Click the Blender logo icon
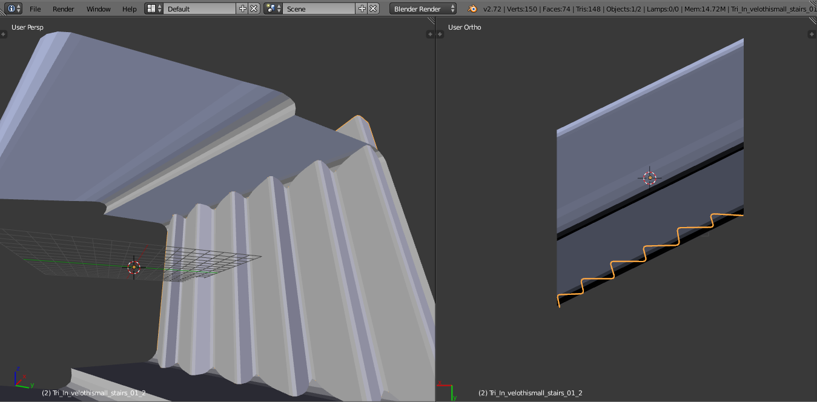Viewport: 817px width, 402px height. click(x=472, y=8)
